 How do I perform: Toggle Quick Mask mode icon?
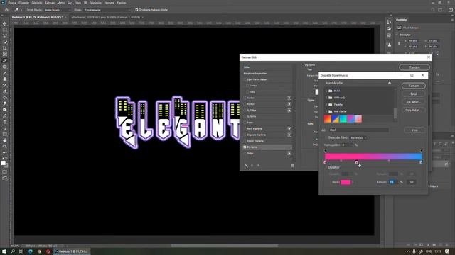[x=5, y=171]
